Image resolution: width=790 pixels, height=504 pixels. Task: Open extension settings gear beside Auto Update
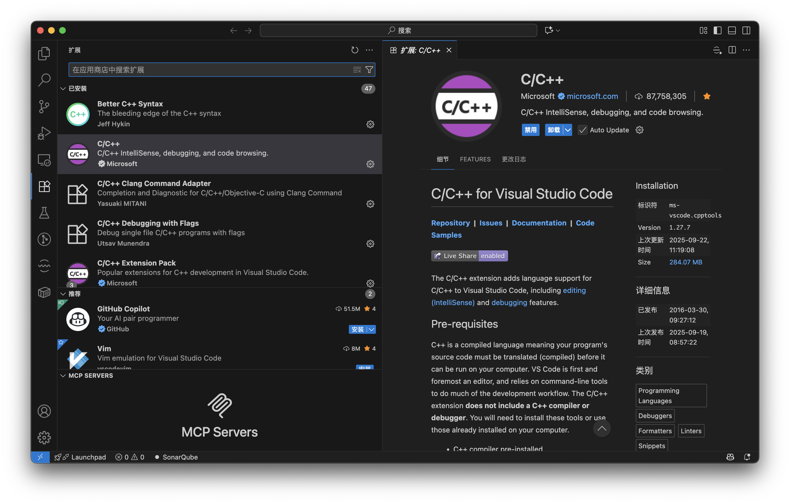[639, 130]
